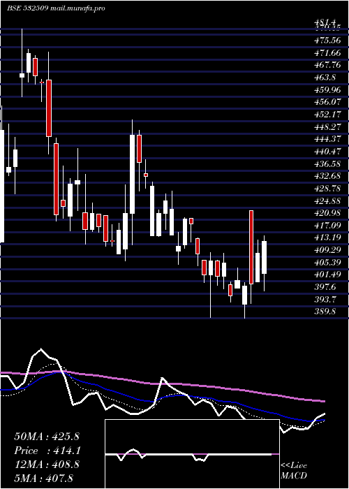Click the 424.88 price axis label
349x489 pixels.
pyautogui.click(x=327, y=201)
